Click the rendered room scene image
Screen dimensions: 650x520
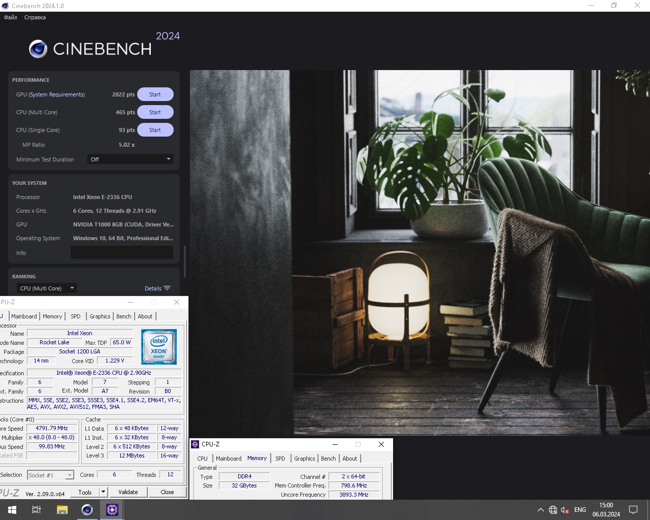(420, 252)
